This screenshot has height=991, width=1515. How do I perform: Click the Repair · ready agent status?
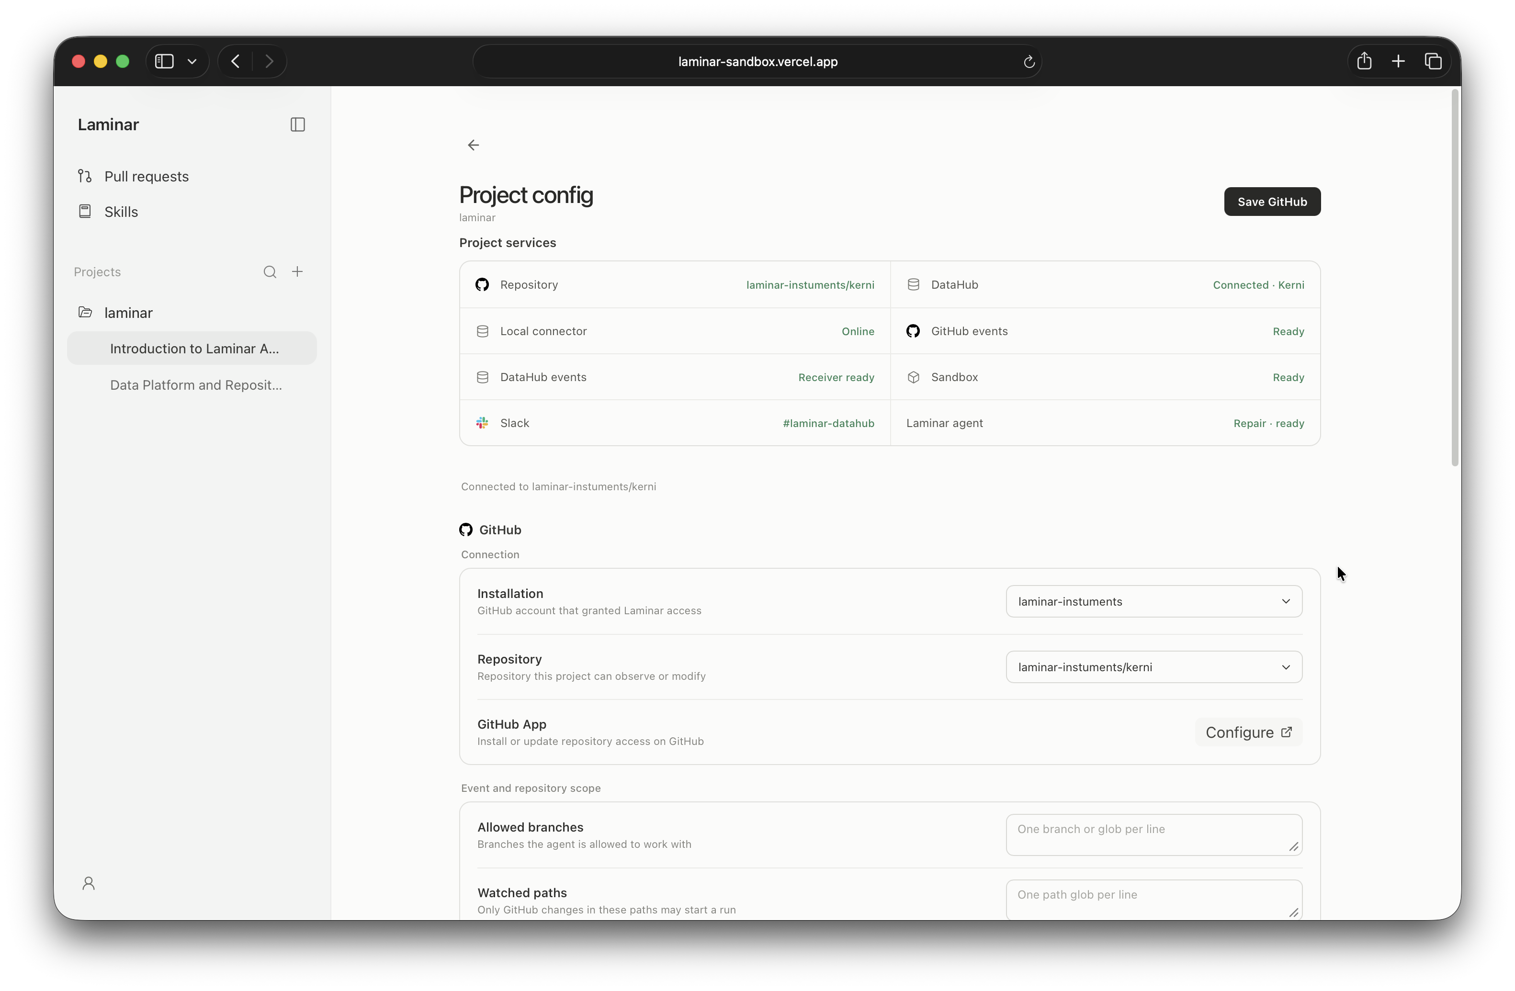pos(1268,423)
